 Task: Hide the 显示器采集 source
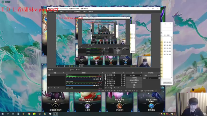(122, 85)
